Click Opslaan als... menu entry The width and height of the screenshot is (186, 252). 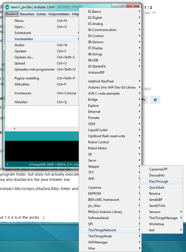pos(42,57)
